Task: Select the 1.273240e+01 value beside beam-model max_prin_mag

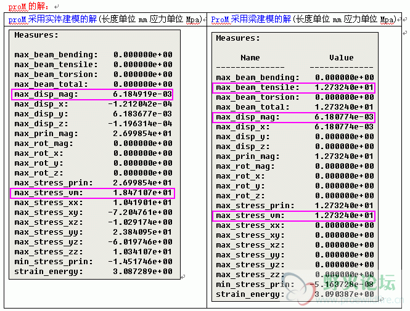Action: (344, 156)
